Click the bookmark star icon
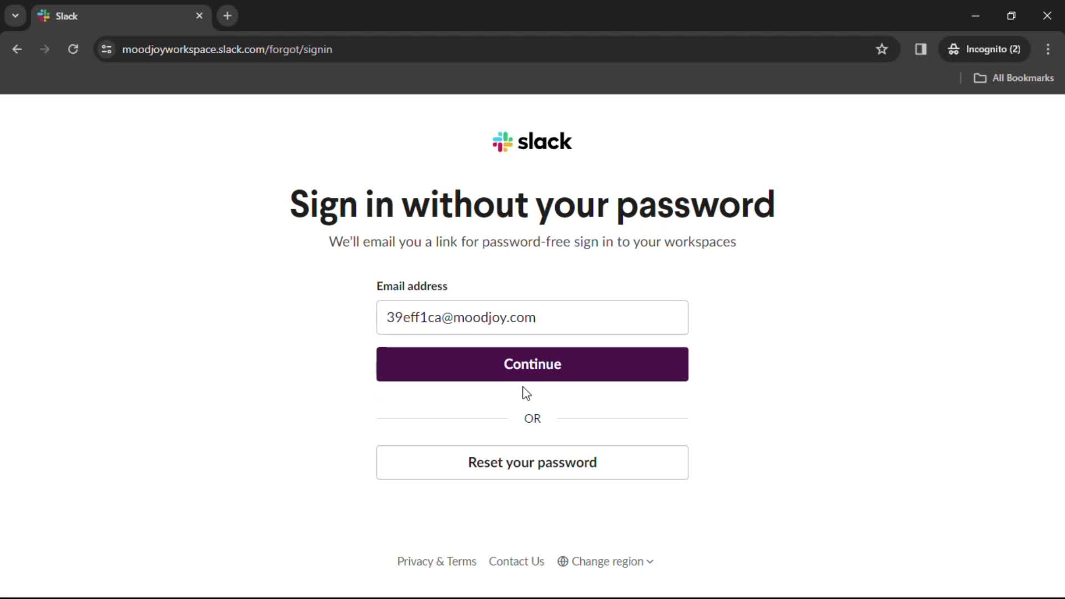The image size is (1065, 599). tap(882, 49)
